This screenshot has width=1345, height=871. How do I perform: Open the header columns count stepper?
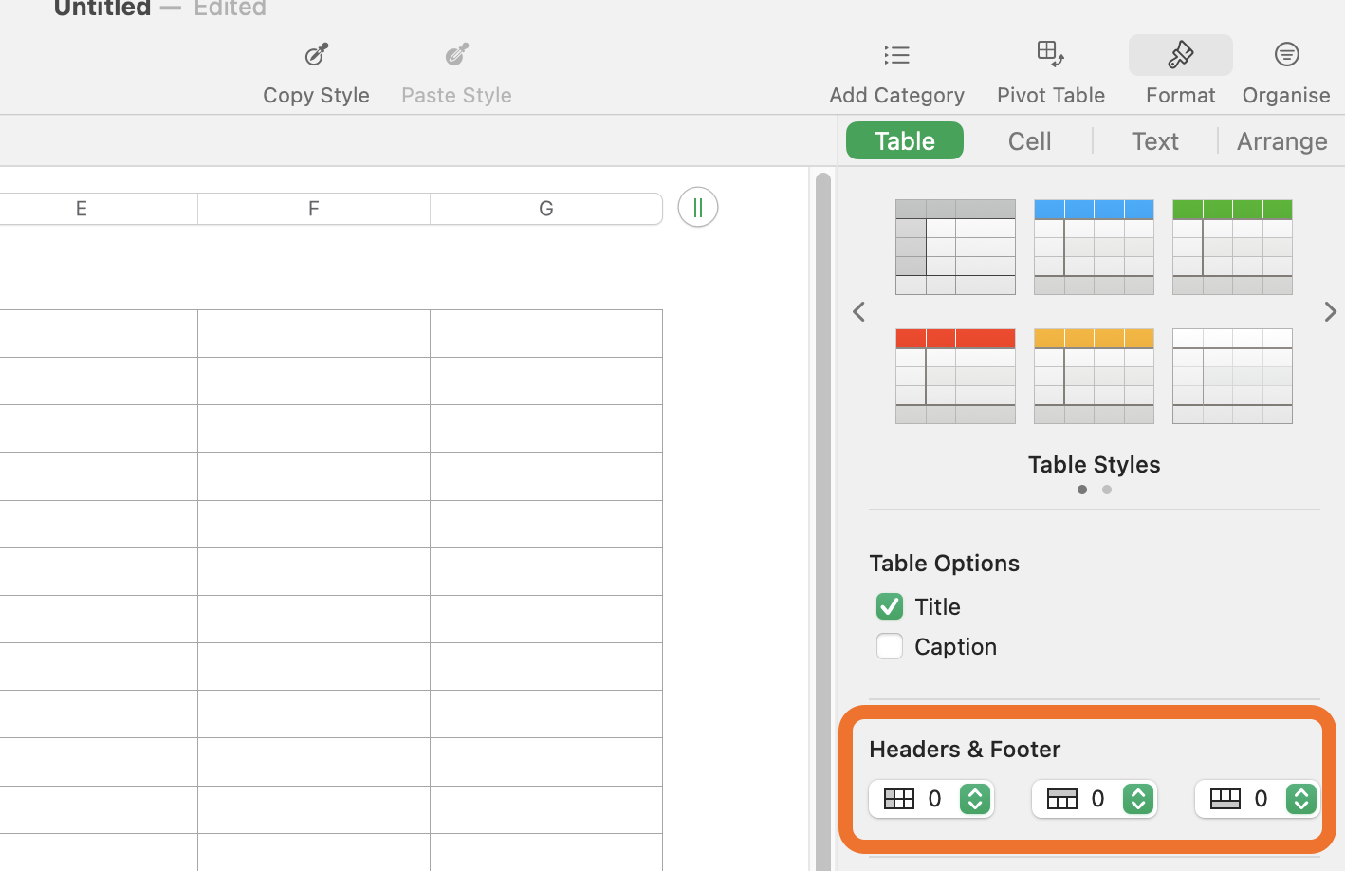coord(975,799)
